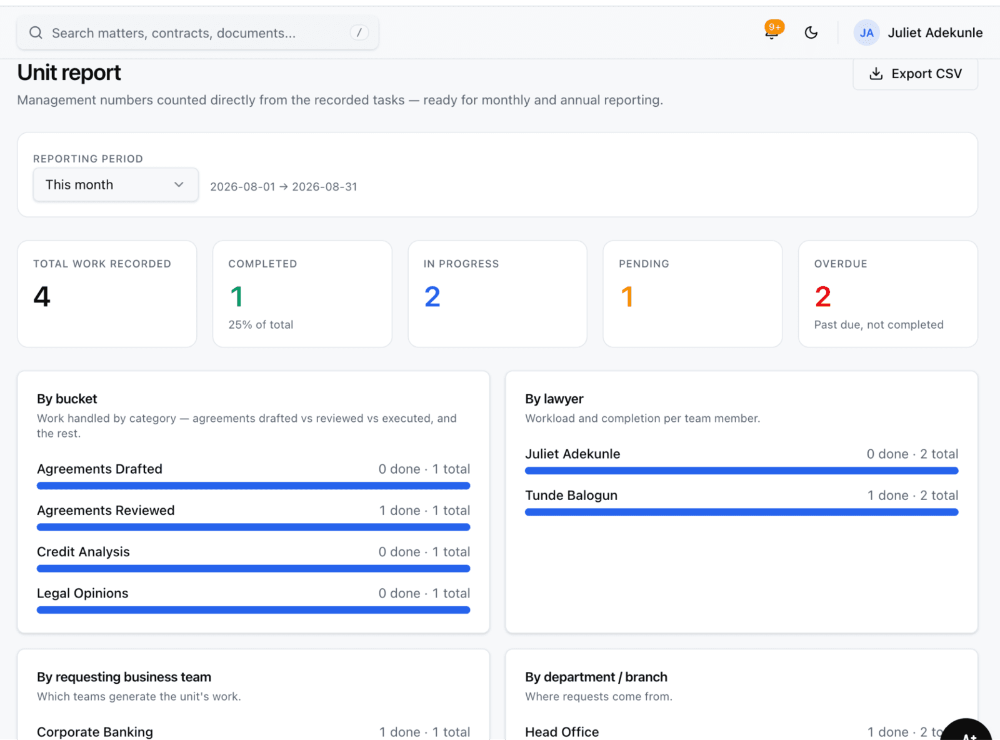Click the Overdue count 2
1000x740 pixels.
[x=822, y=296]
